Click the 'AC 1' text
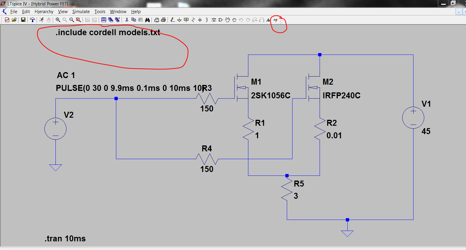 point(66,75)
